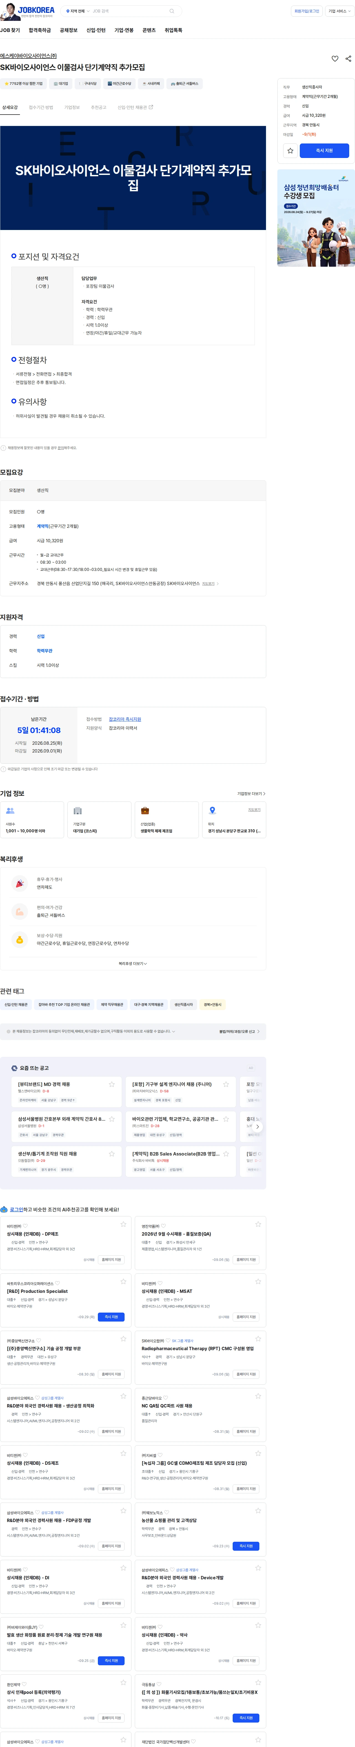Open 불법/허위/과장/오류 신고 link
The width and height of the screenshot is (355, 1747).
point(239,1031)
